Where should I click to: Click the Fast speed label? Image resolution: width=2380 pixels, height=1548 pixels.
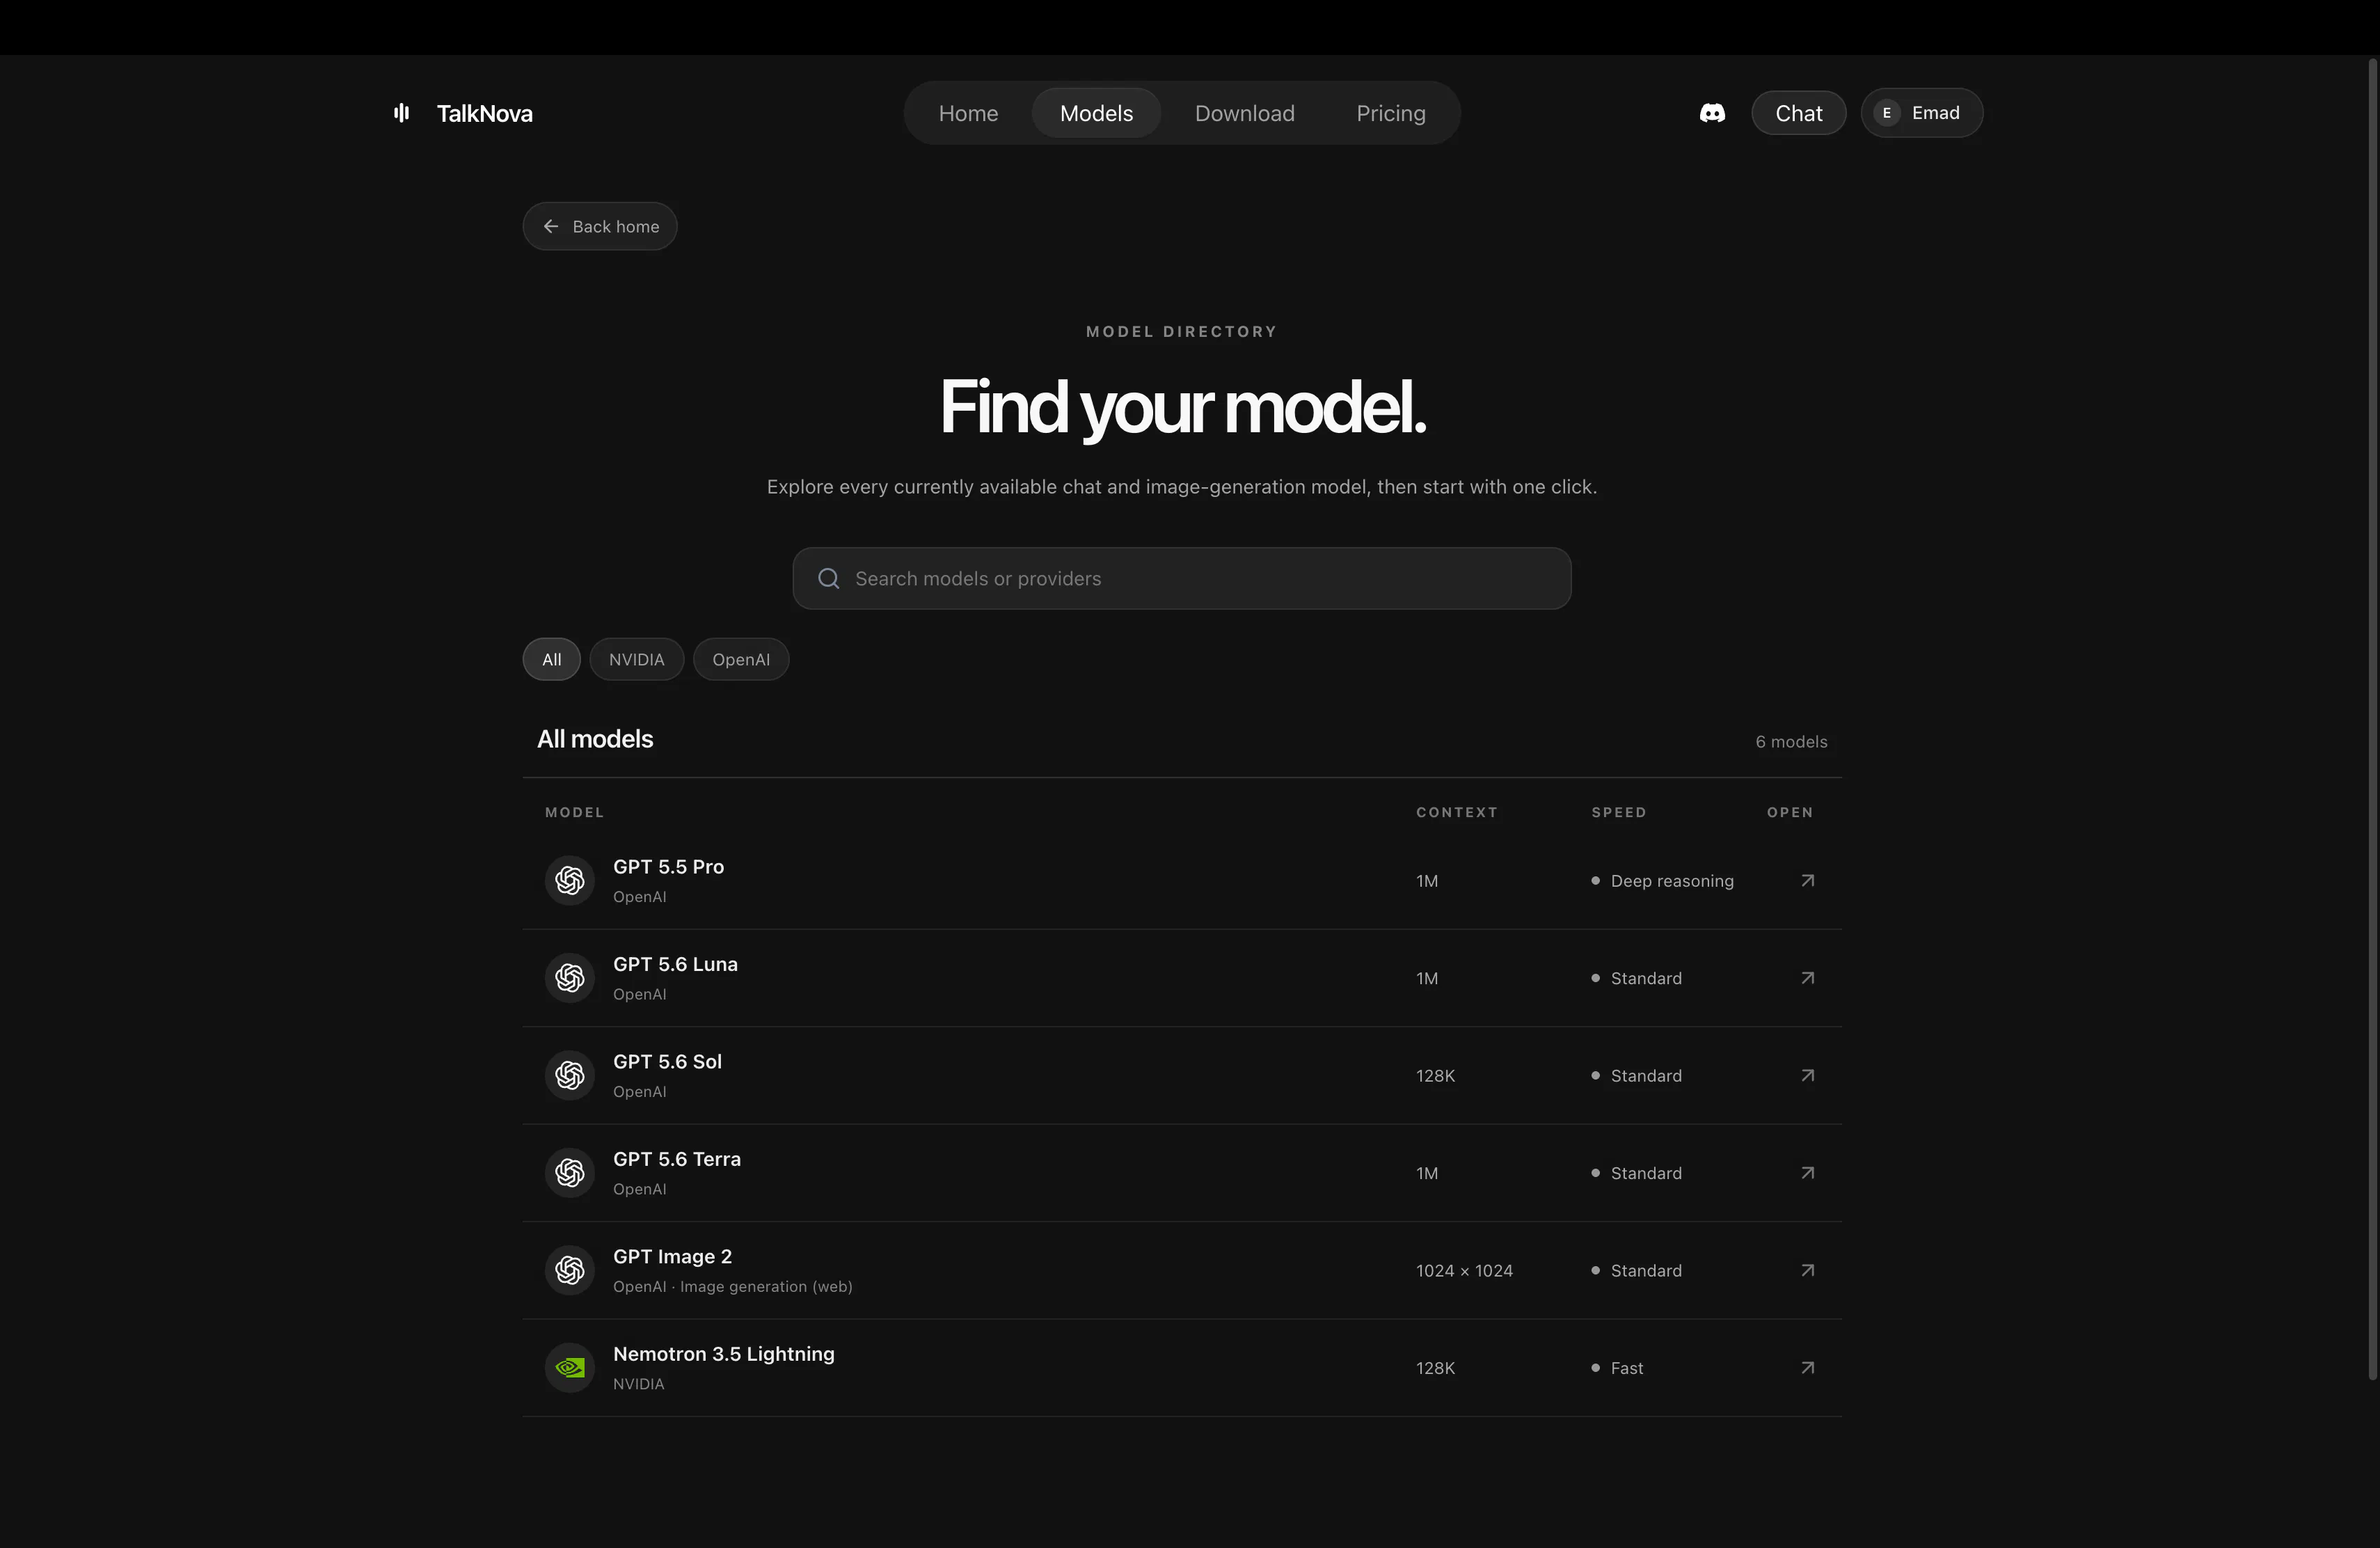[x=1626, y=1368]
